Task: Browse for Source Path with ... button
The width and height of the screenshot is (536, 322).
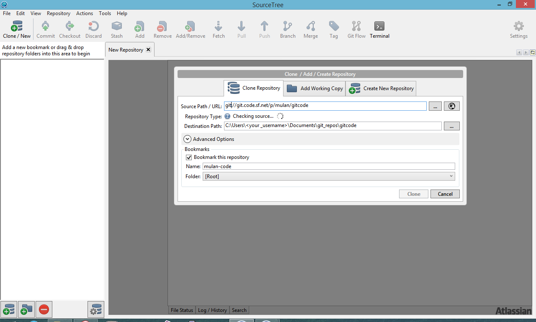Action: click(x=435, y=106)
